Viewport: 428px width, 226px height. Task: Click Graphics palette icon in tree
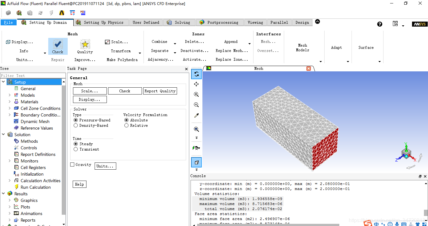pyautogui.click(x=16, y=200)
